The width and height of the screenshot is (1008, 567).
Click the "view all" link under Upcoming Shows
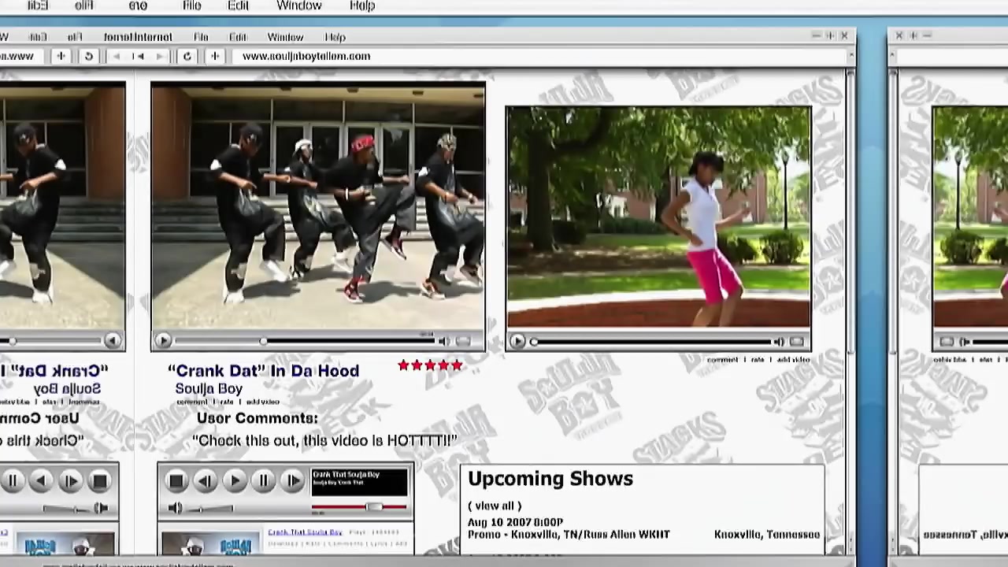point(495,506)
